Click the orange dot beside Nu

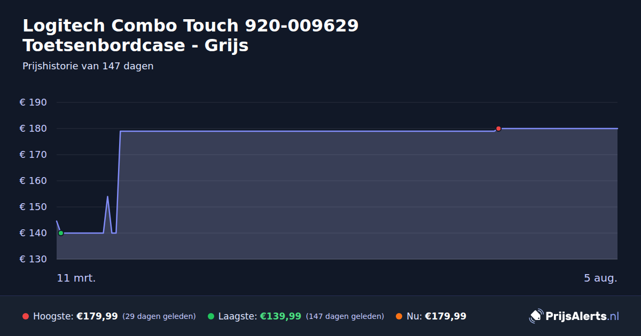pyautogui.click(x=399, y=316)
